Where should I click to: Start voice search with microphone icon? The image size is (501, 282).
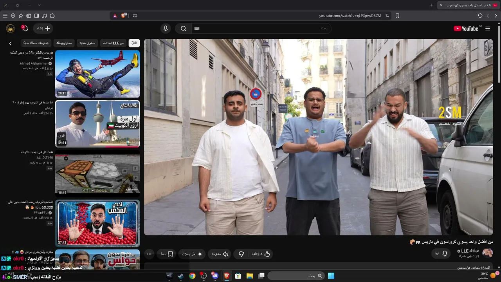tap(166, 29)
